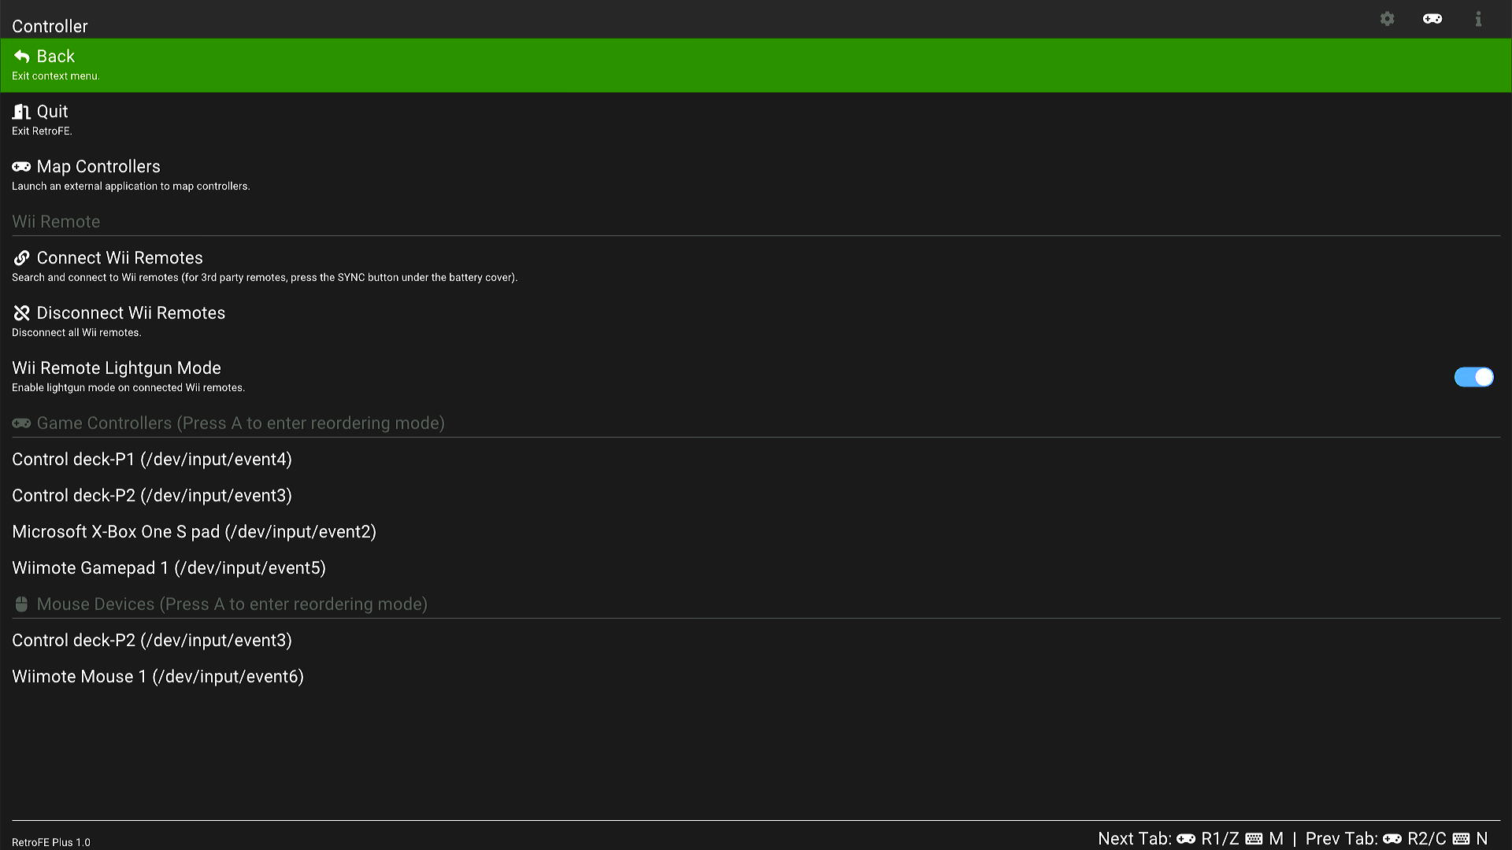Screen dimensions: 1512x850
Task: Click the Map Controllers gamepad icon
Action: point(21,167)
